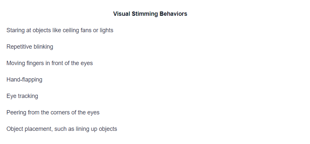Select the line about staring at objects
This screenshot has width=310, height=144.
tap(60, 30)
